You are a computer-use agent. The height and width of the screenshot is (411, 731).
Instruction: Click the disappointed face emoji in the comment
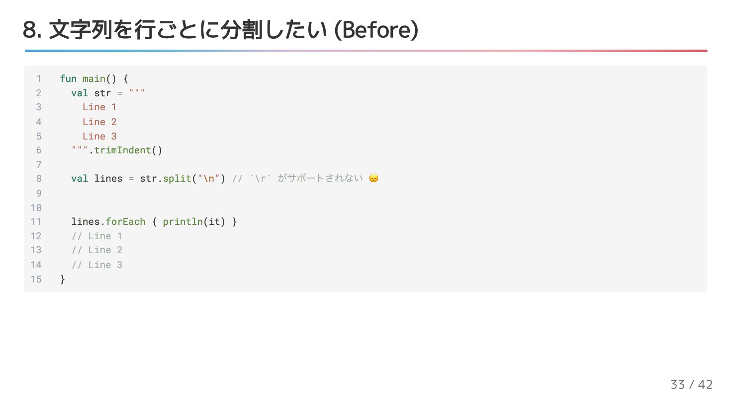373,178
